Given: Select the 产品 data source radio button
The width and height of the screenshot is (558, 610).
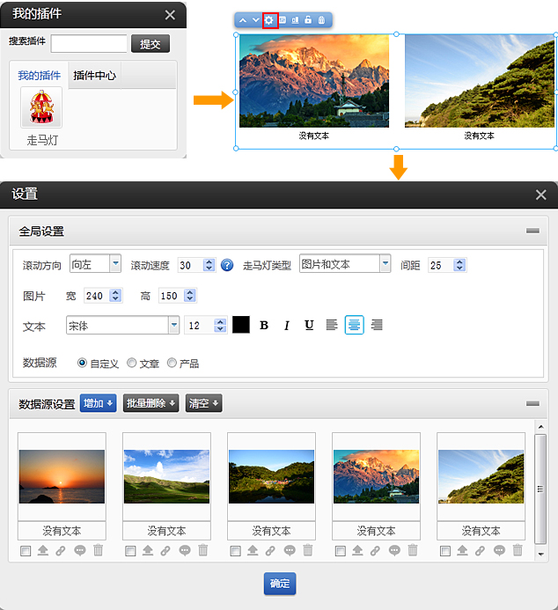Looking at the screenshot, I should (x=172, y=363).
